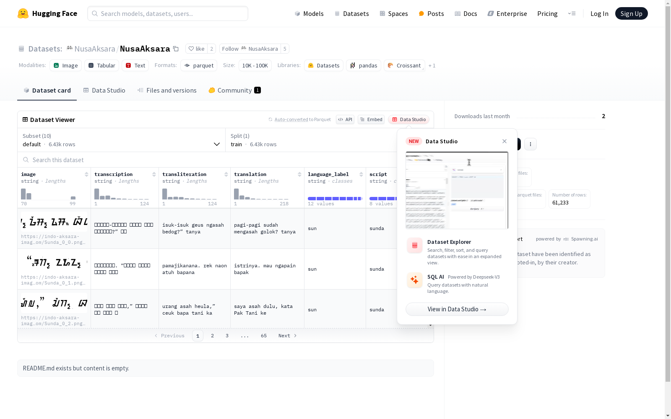
Task: Click the Data Studio button in the viewer header
Action: (408, 119)
